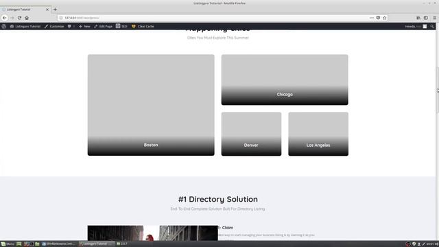
Task: Click the browser forward arrow
Action: coord(12,18)
